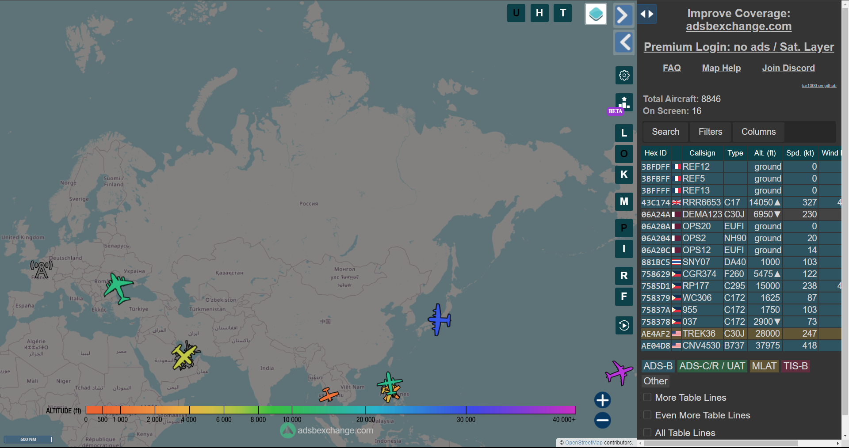This screenshot has width=849, height=448.
Task: Toggle the MLAT source filter
Action: (764, 366)
